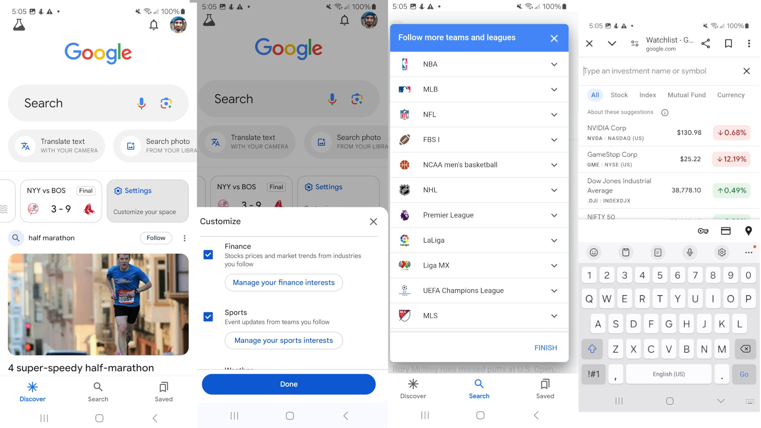Image resolution: width=761 pixels, height=428 pixels.
Task: Tap the UEFA Champions League expand arrow
Action: pyautogui.click(x=554, y=290)
